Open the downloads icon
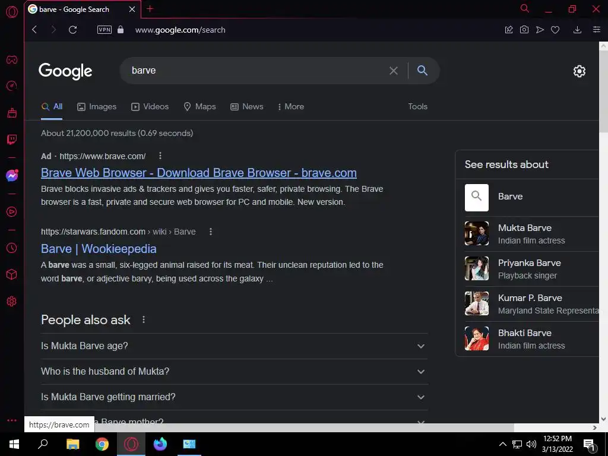This screenshot has width=608, height=456. pyautogui.click(x=577, y=30)
